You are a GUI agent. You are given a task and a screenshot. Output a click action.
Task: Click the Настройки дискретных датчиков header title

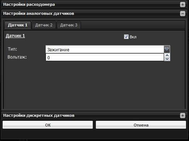click(39, 115)
